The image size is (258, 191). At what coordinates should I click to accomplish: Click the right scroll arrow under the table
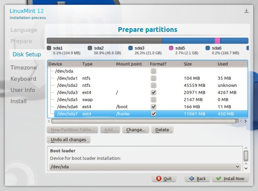[246, 121]
